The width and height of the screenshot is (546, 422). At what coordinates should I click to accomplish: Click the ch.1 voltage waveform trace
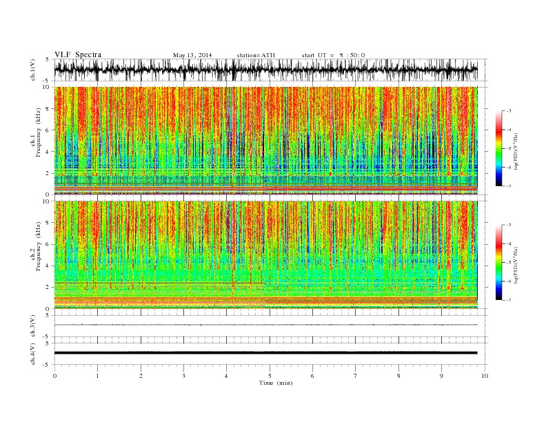click(x=265, y=70)
